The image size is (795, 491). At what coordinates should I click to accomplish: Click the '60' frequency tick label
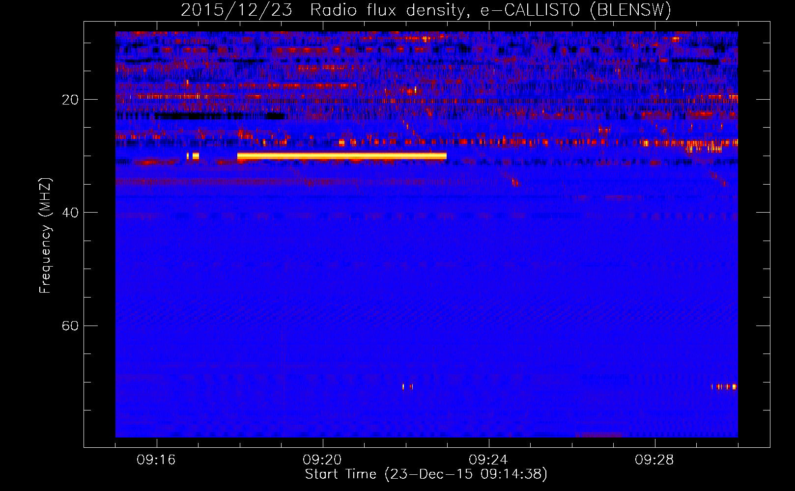70,326
